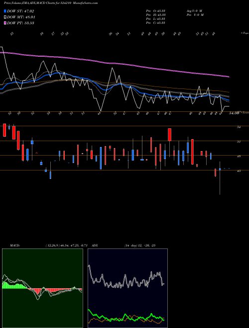The image size is (249, 328).
Task: Click the 'Avg V: 0 M' volume text
Action: (x=194, y=11)
